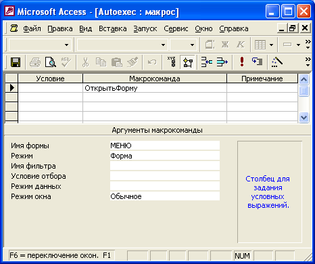Open the Вид menu
Image resolution: width=315 pixels, height=264 pixels.
[86, 28]
